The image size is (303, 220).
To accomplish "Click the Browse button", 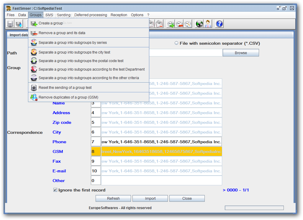I will pos(241,53).
